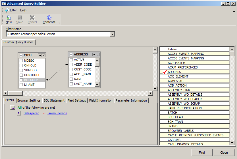Click the Close button
Screen dimensions: 237x159
[224, 152]
